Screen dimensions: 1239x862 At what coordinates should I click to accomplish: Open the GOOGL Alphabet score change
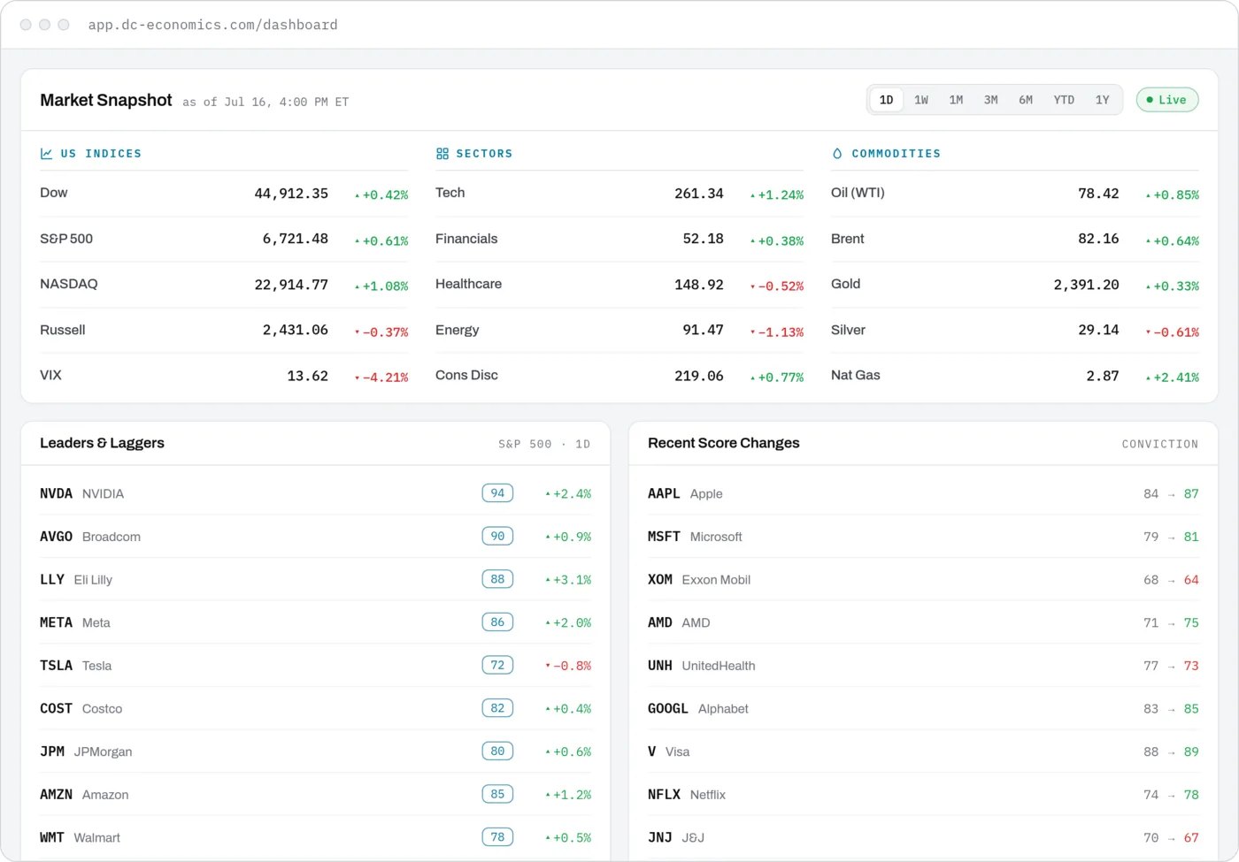[x=923, y=709]
